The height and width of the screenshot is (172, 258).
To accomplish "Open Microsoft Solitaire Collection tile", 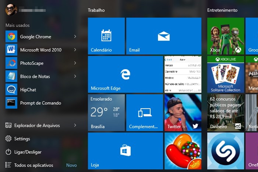I will point(225,74).
